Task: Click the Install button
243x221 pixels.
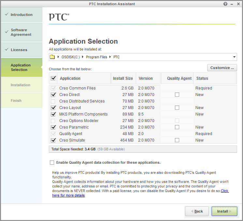Action: pyautogui.click(x=224, y=211)
